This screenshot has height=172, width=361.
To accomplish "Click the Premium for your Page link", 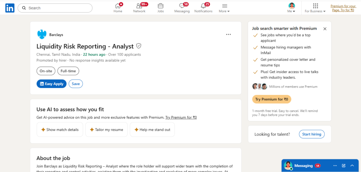I will coord(343,8).
